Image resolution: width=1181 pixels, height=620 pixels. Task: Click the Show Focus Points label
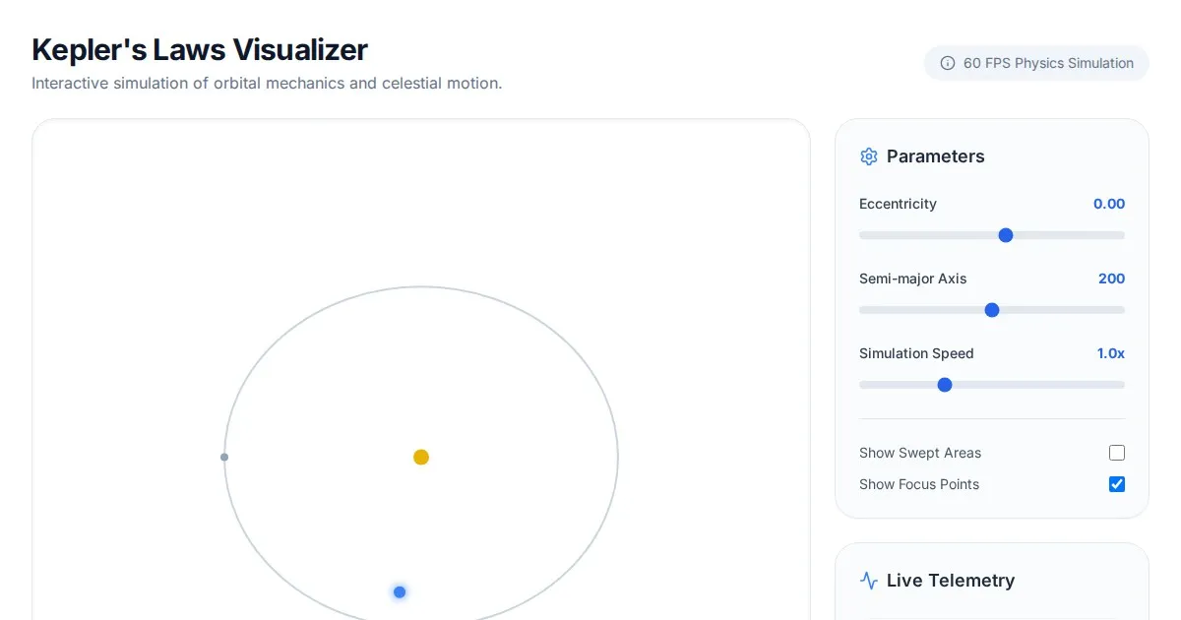pyautogui.click(x=919, y=484)
